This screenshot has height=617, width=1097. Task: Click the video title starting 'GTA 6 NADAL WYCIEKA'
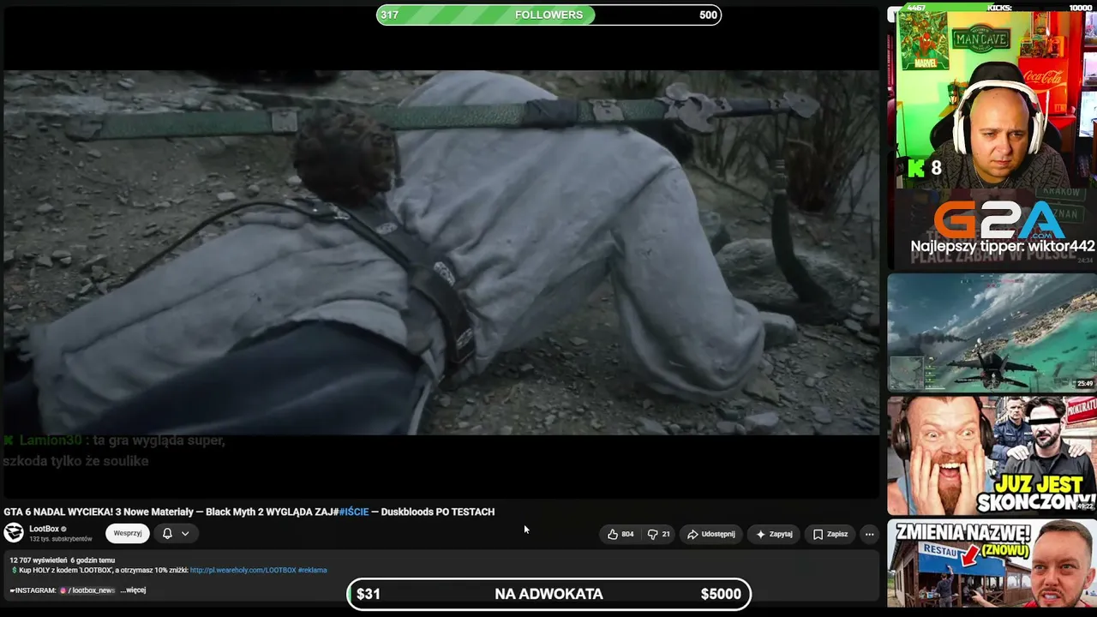pos(249,512)
